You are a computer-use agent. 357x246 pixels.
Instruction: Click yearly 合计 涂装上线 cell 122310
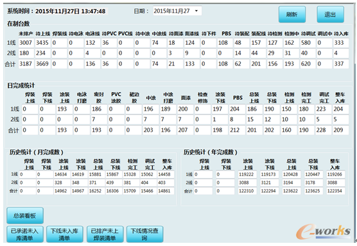(247, 191)
